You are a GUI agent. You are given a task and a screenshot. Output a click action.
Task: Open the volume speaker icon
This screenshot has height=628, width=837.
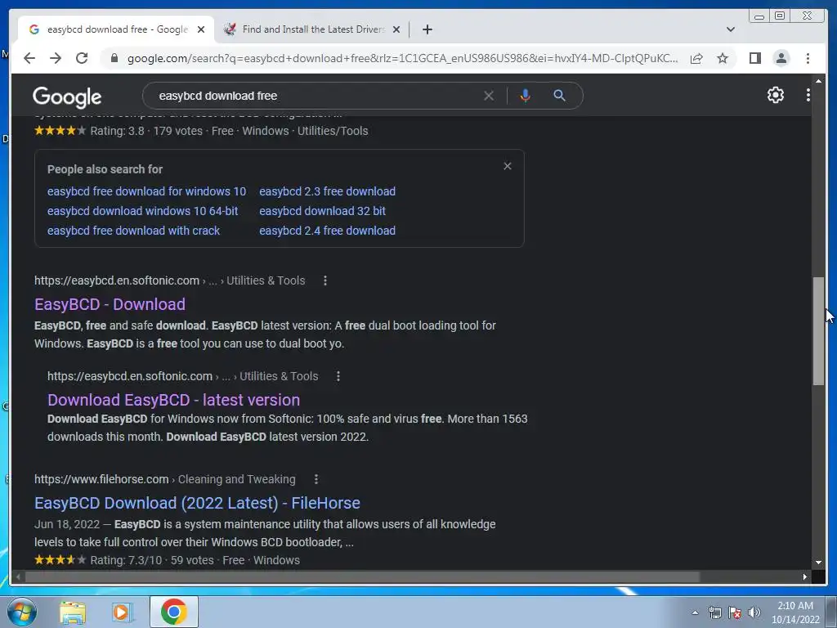coord(754,612)
